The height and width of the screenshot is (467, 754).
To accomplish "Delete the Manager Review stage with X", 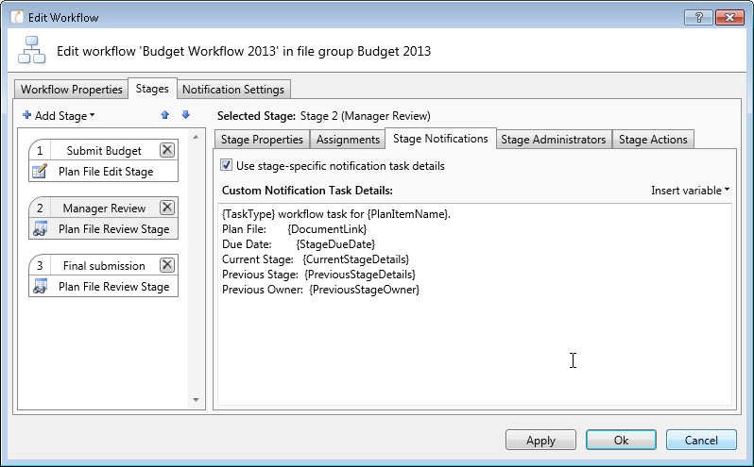I will click(x=167, y=208).
